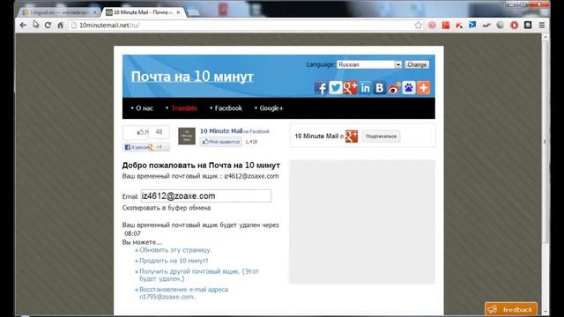Image resolution: width=564 pixels, height=317 pixels.
Task: Click the red Opera extension icon
Action: (x=515, y=26)
